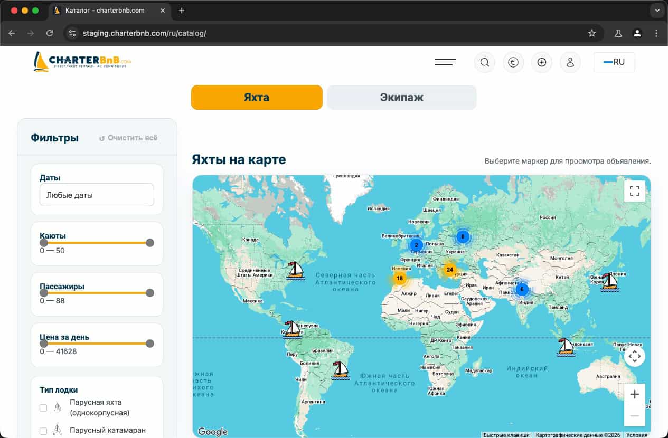Open the orange cluster marker showing 24

[x=449, y=270]
